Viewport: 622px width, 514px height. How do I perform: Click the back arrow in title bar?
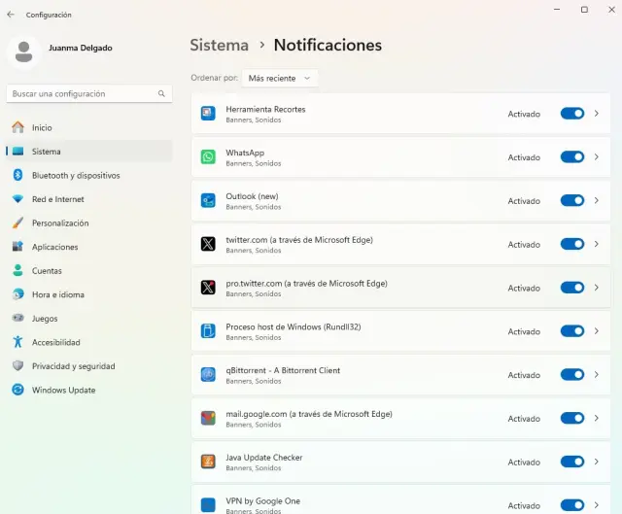pyautogui.click(x=11, y=15)
